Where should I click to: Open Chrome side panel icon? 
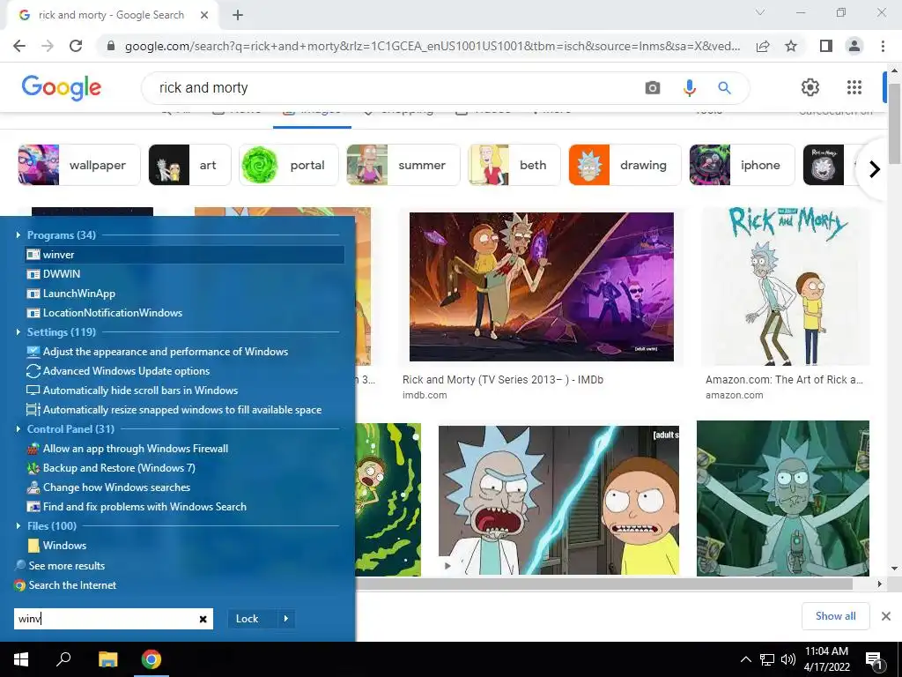pyautogui.click(x=826, y=46)
